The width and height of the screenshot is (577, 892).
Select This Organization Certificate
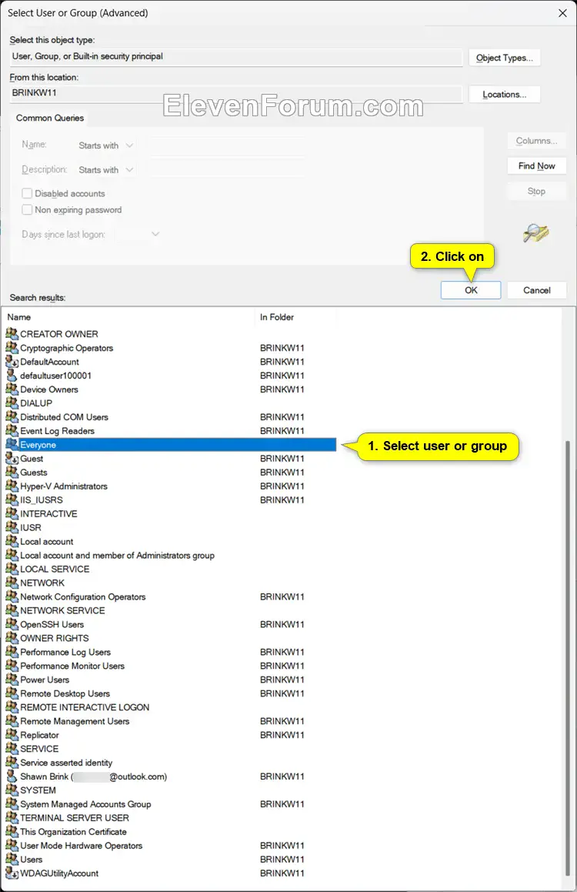73,832
